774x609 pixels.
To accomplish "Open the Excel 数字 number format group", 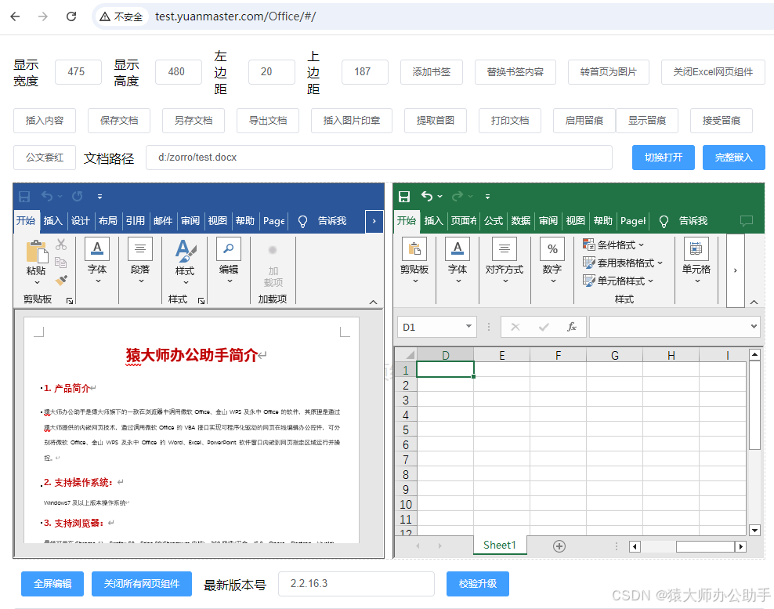I will (552, 261).
